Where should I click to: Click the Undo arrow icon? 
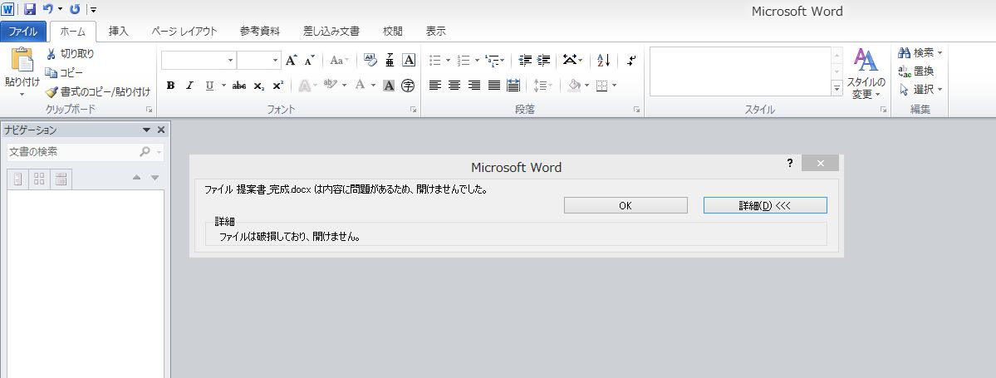(47, 9)
